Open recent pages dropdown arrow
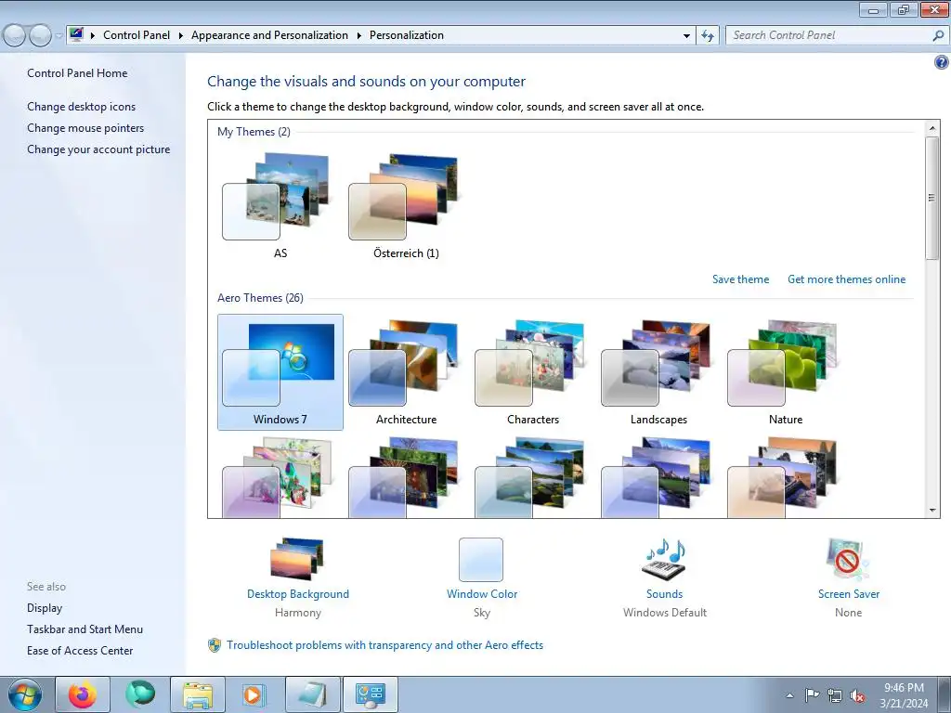The image size is (951, 713). (59, 36)
